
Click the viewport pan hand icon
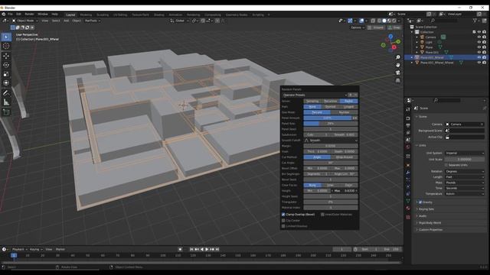click(397, 65)
